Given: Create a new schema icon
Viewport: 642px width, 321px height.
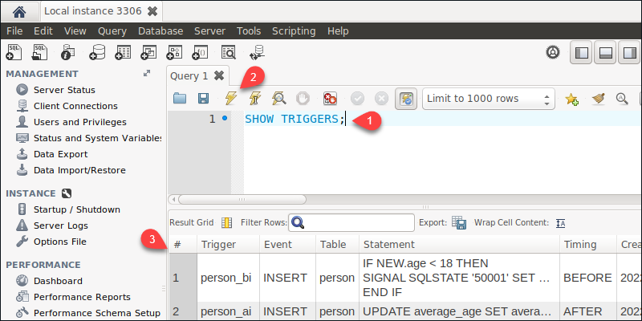Looking at the screenshot, I should point(97,52).
